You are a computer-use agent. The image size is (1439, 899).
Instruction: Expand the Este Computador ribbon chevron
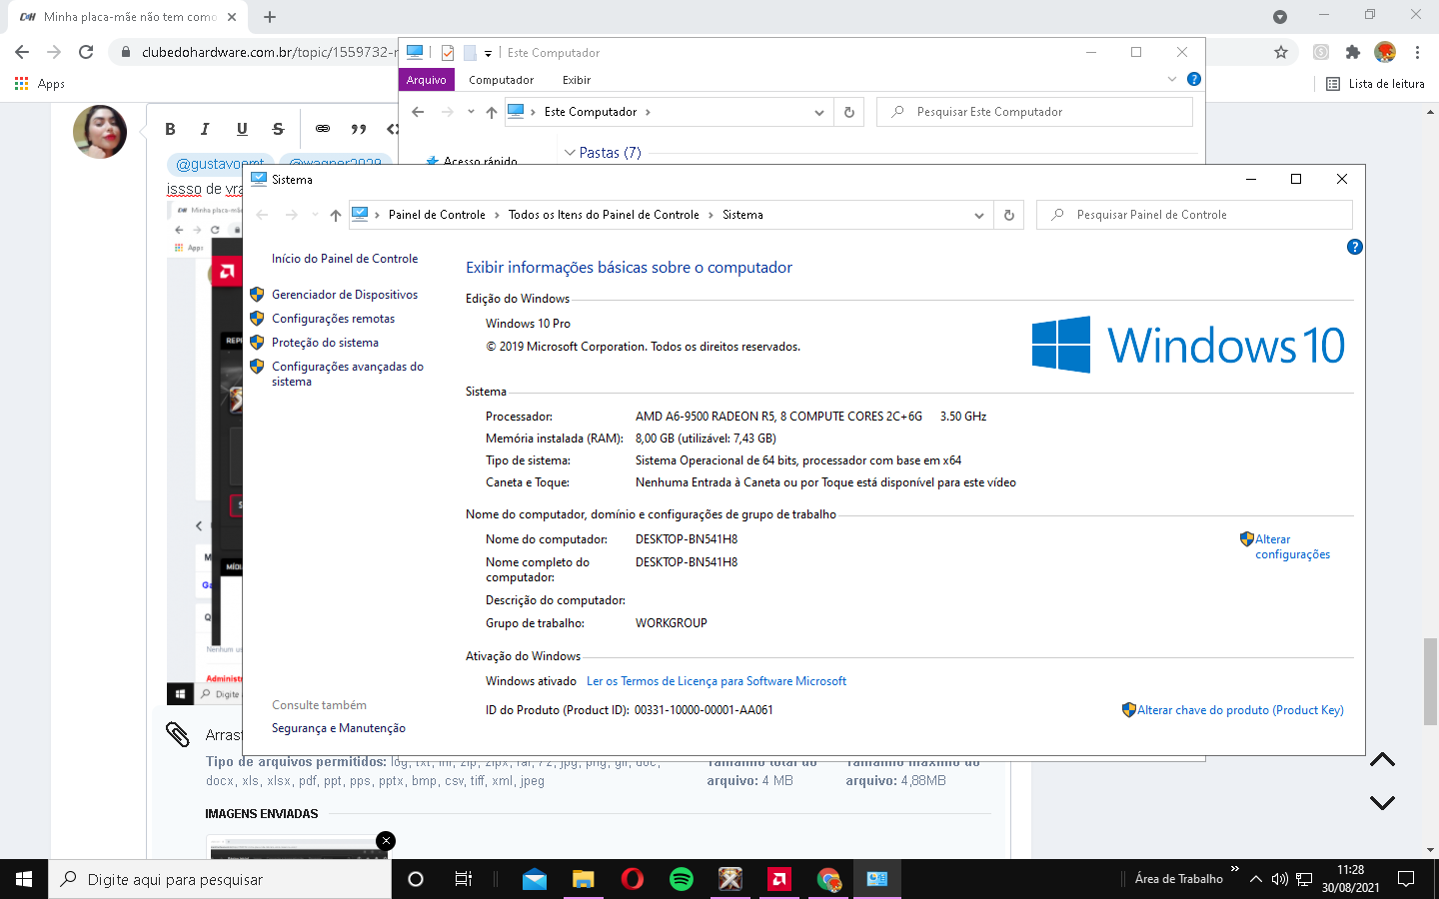(1172, 79)
